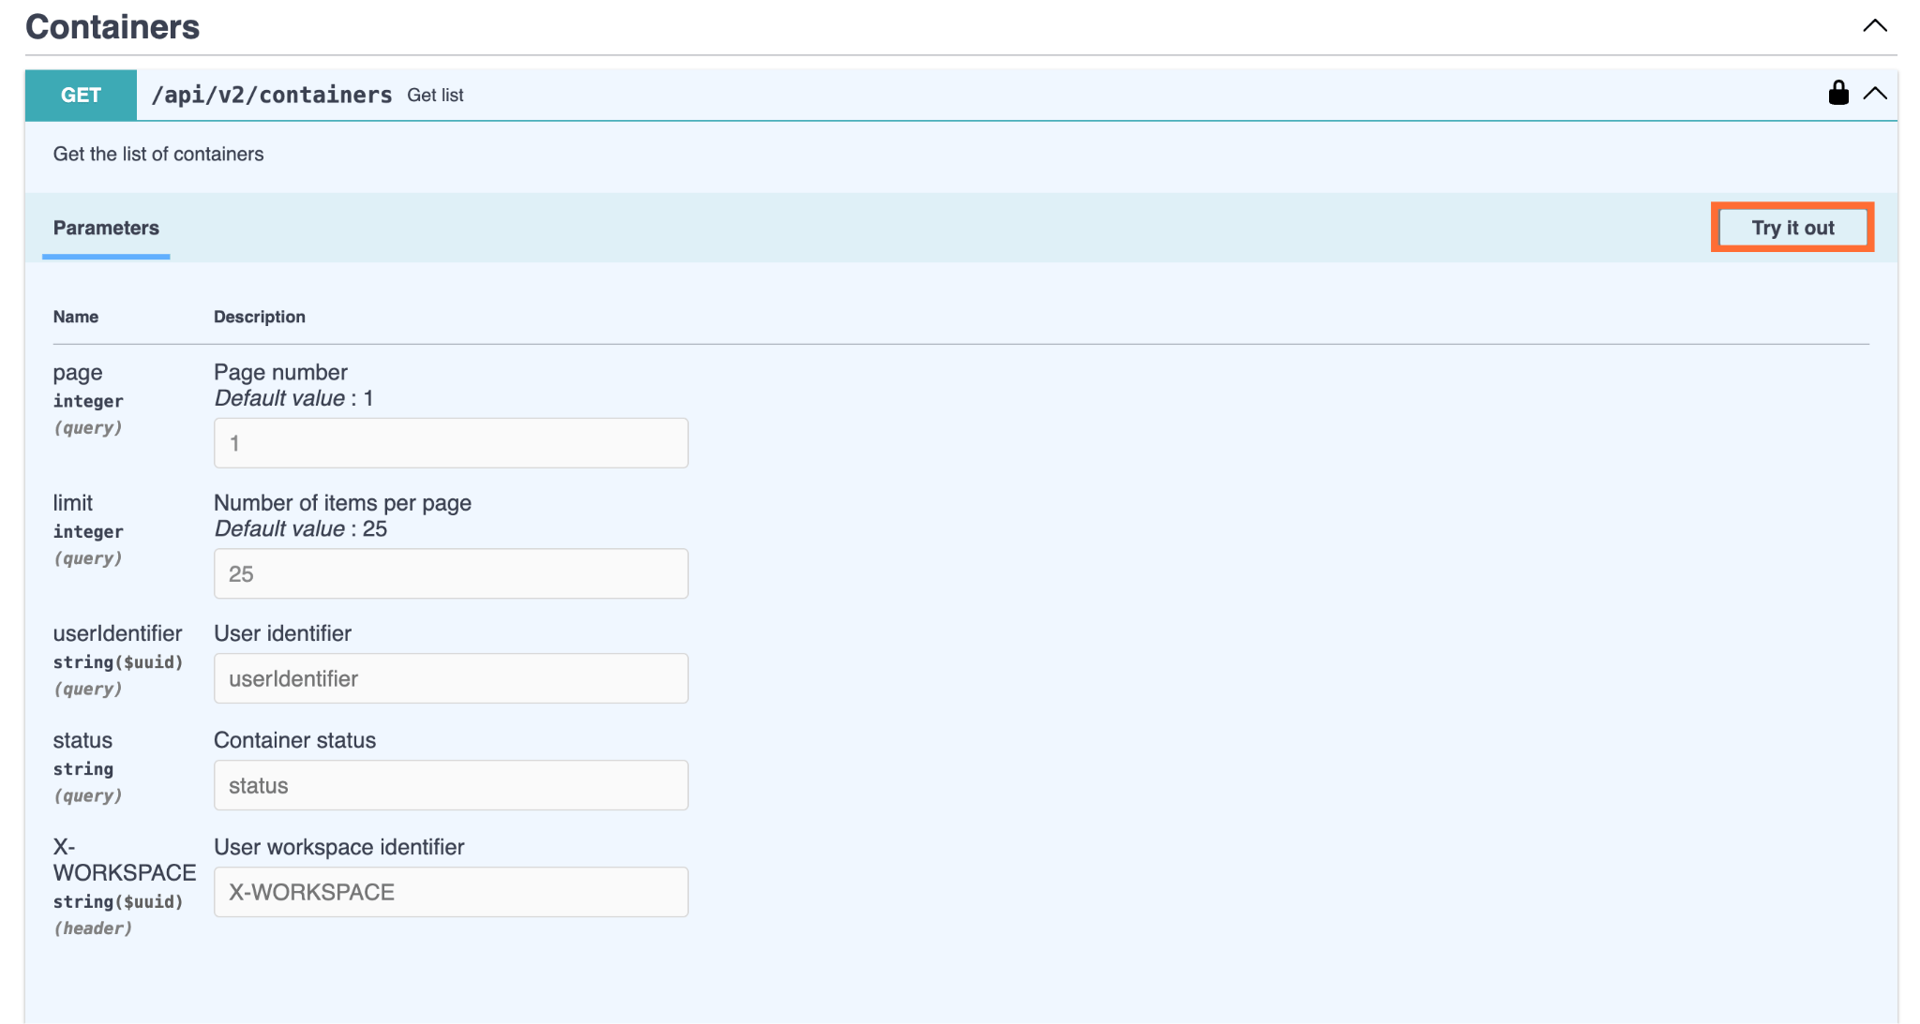Click the 'Description' column header
This screenshot has width=1920, height=1024.
click(x=260, y=317)
